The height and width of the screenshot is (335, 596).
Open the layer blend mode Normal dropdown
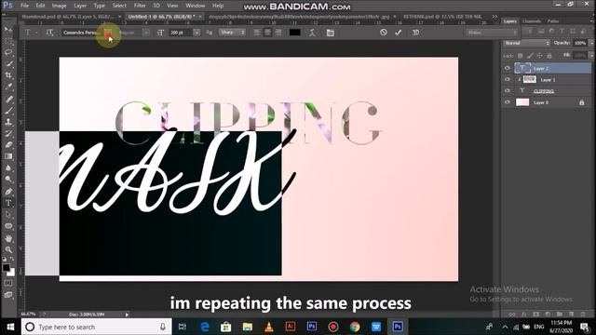(527, 43)
